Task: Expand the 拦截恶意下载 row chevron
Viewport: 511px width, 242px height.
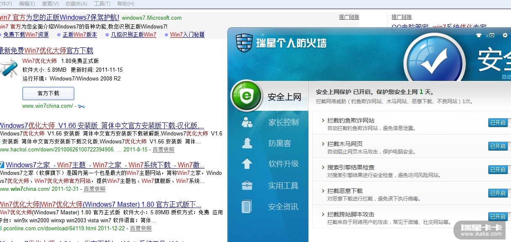Action: pos(323,191)
